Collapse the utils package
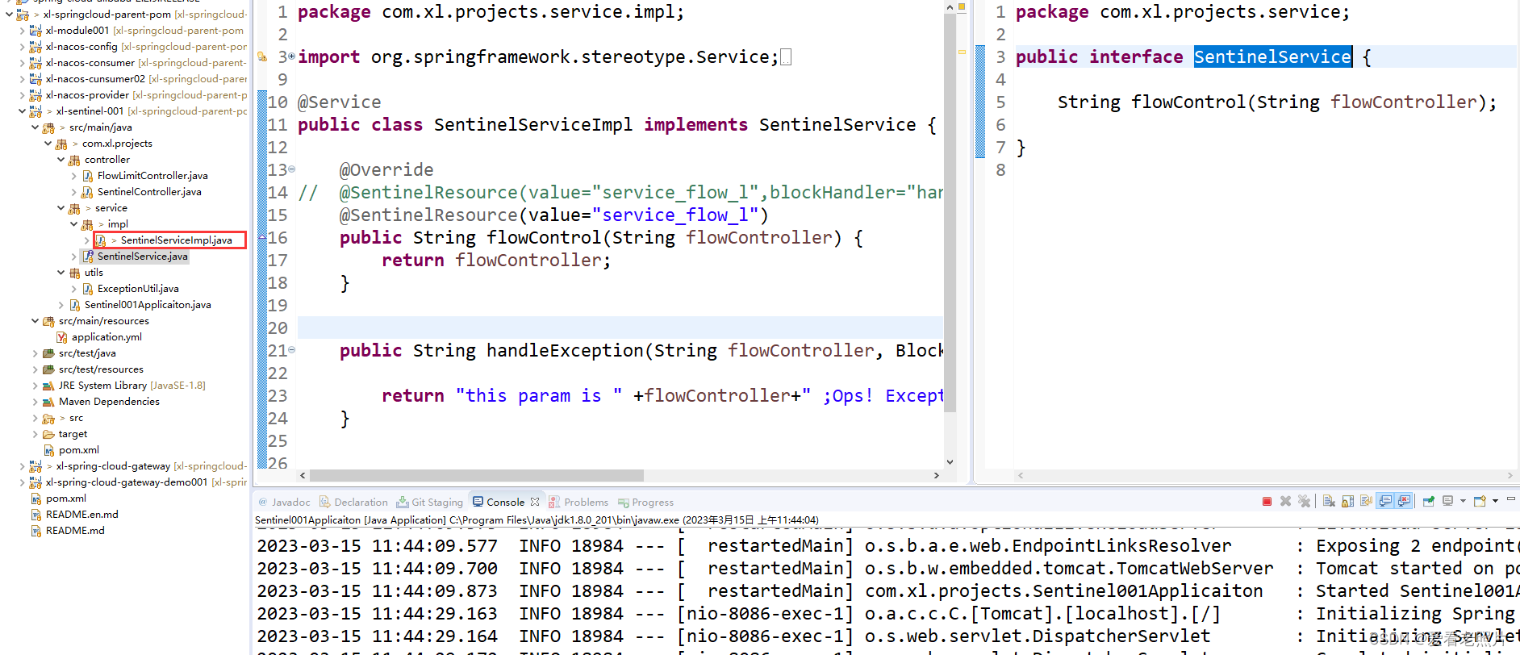This screenshot has height=655, width=1520. (x=61, y=273)
